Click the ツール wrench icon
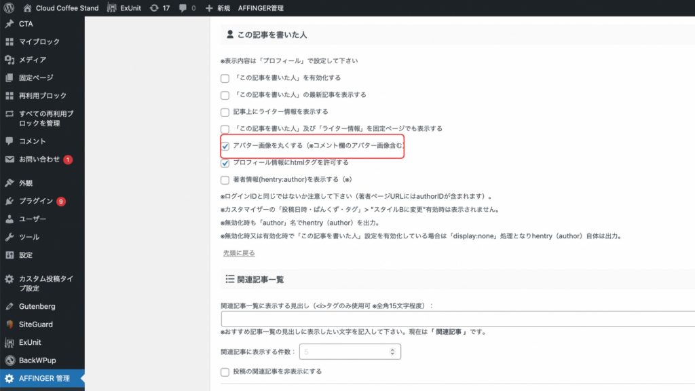 [10, 237]
